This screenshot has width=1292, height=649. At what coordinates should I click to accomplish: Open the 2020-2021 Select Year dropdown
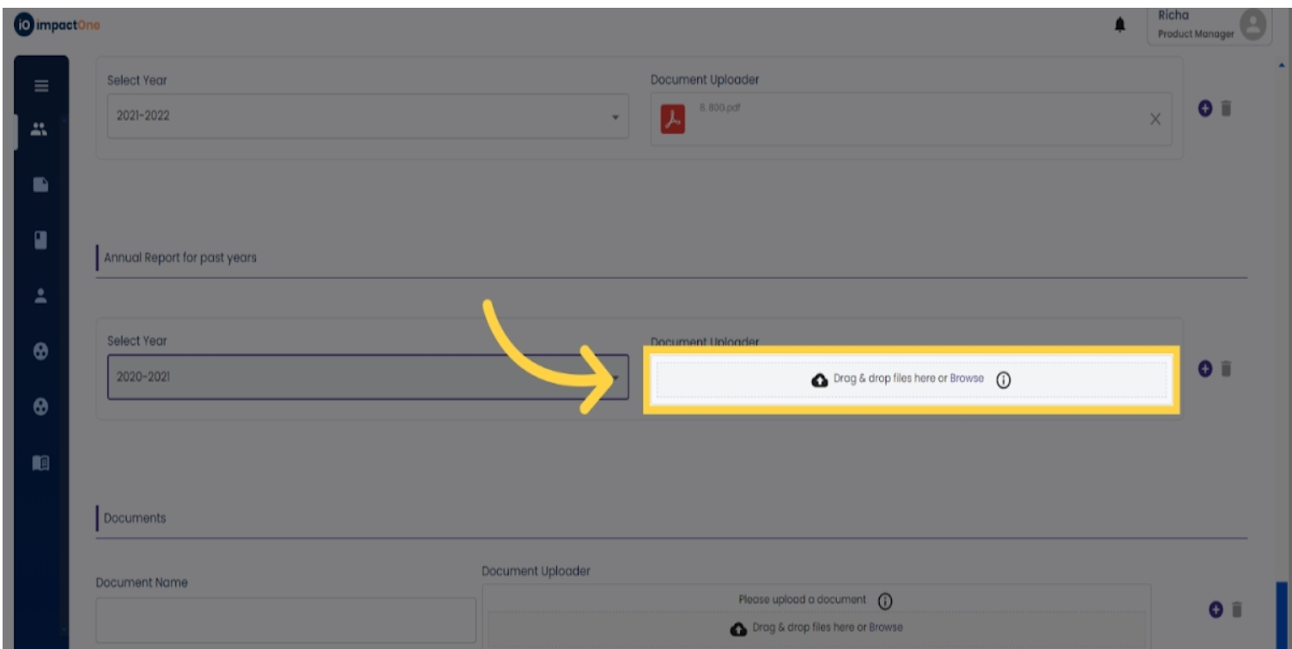pos(367,377)
